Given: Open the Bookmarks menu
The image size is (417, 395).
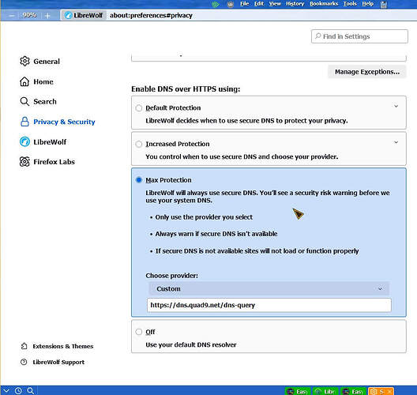Looking at the screenshot, I should point(324,4).
